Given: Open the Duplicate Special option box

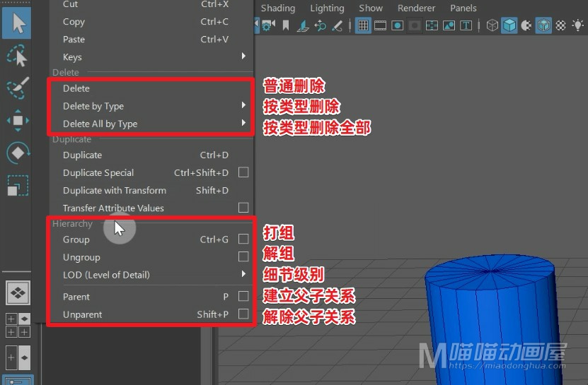Looking at the screenshot, I should coord(243,172).
